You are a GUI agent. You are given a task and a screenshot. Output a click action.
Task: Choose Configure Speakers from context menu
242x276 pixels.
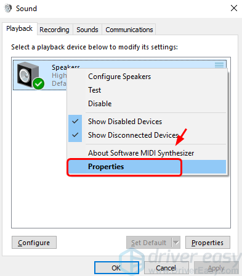[x=119, y=77]
